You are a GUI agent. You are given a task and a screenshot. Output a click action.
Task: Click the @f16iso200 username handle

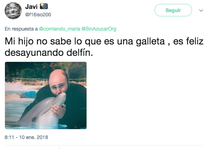pos(38,15)
